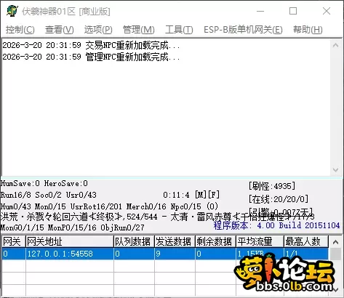The width and height of the screenshot is (344, 298).
Task: Click the 平均流量 column header
Action: [260, 241]
